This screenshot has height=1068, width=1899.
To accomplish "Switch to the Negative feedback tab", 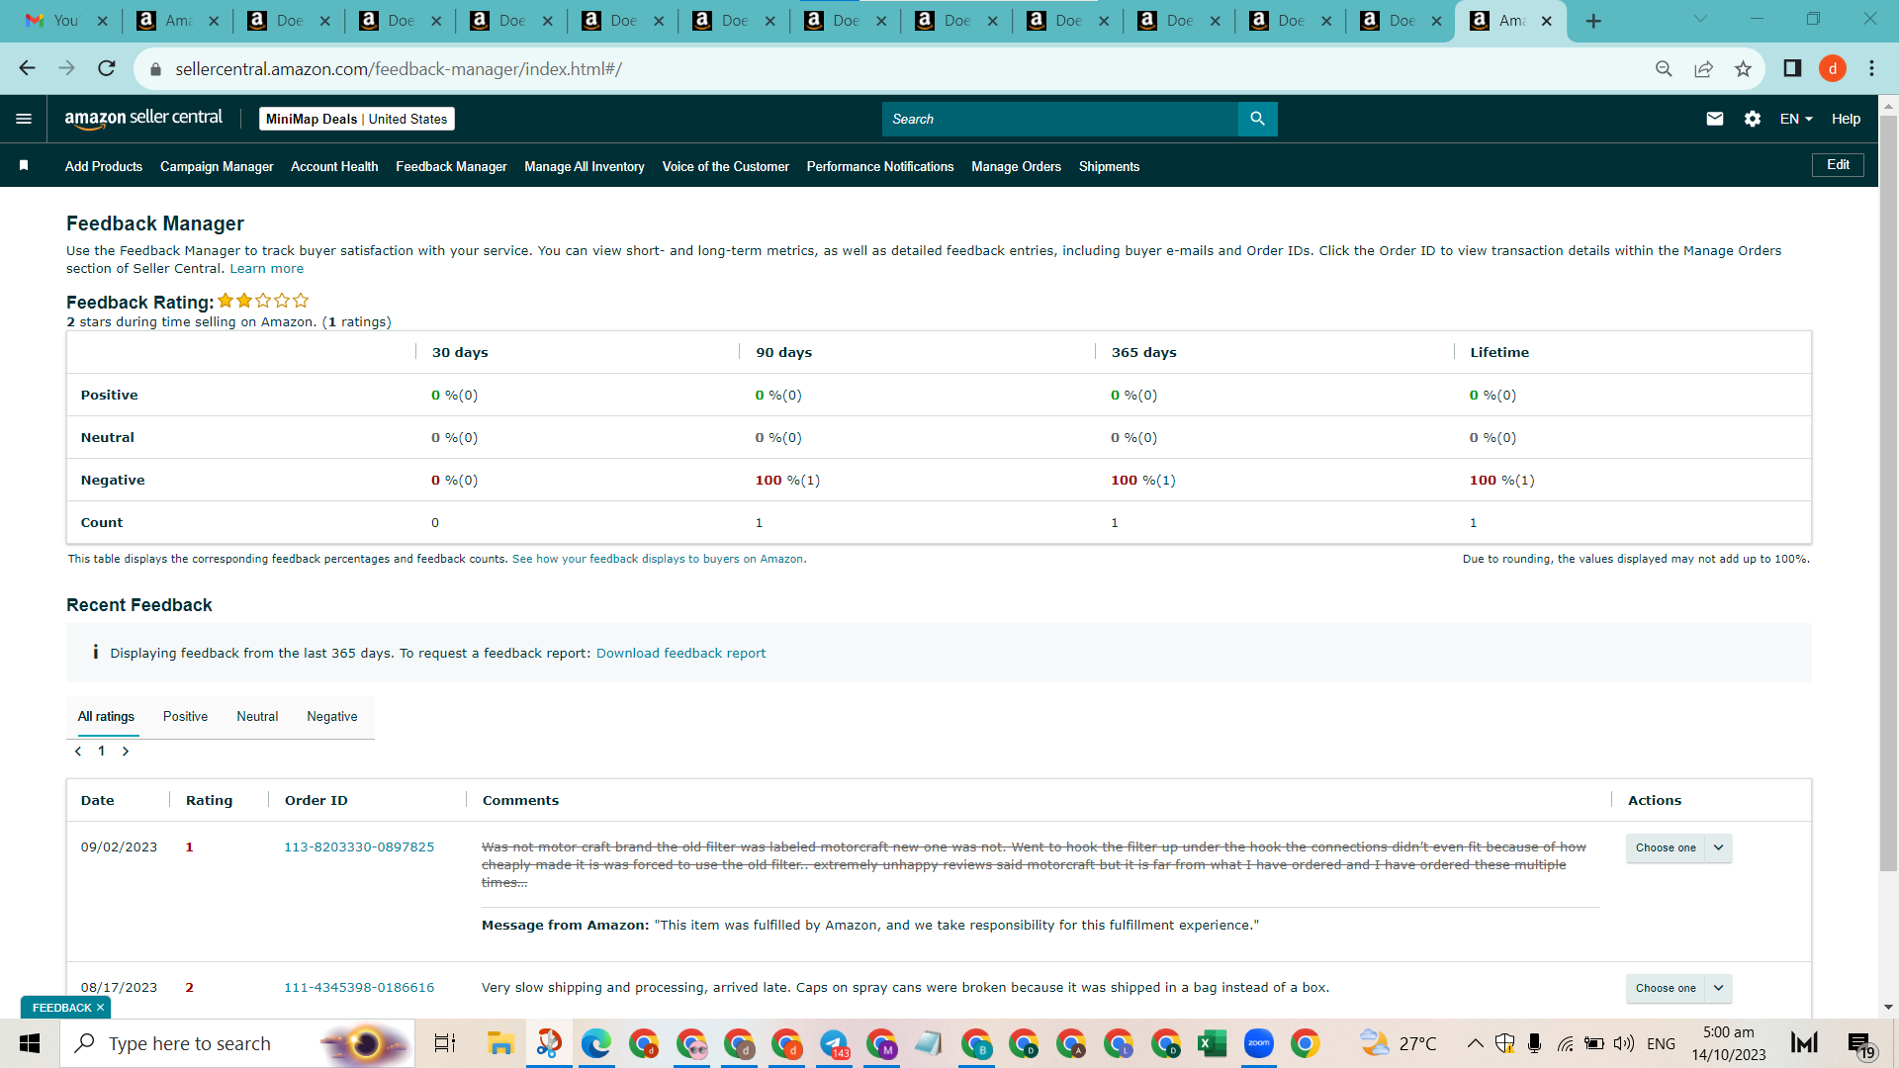I will tap(332, 717).
